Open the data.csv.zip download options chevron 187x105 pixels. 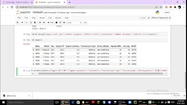click(x=29, y=96)
